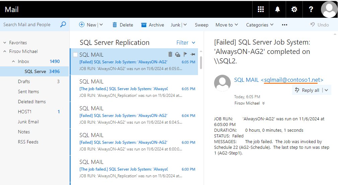Click the Undo button
Screen dimensions: 338x185
click(320, 25)
